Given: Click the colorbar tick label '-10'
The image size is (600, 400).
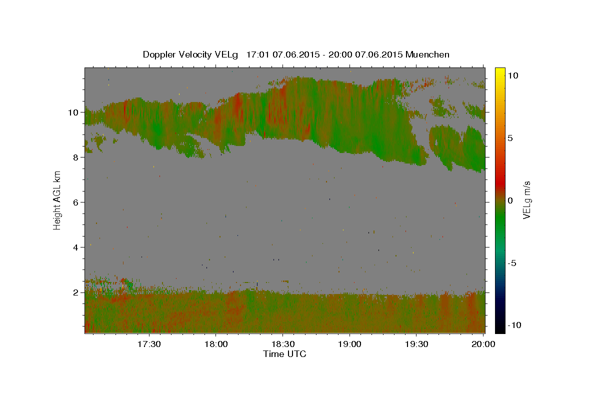Looking at the screenshot, I should tap(514, 325).
